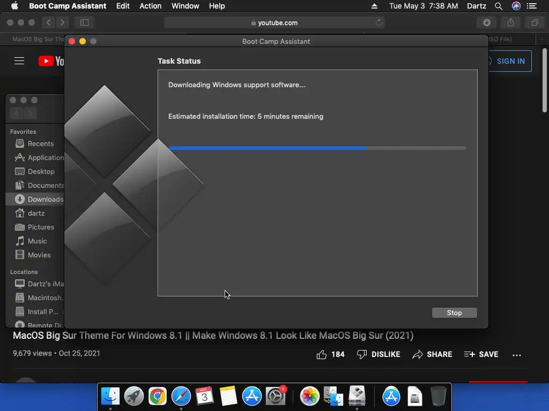Open Google Chrome from the Dock
Screen dimensions: 549x411
point(158,397)
